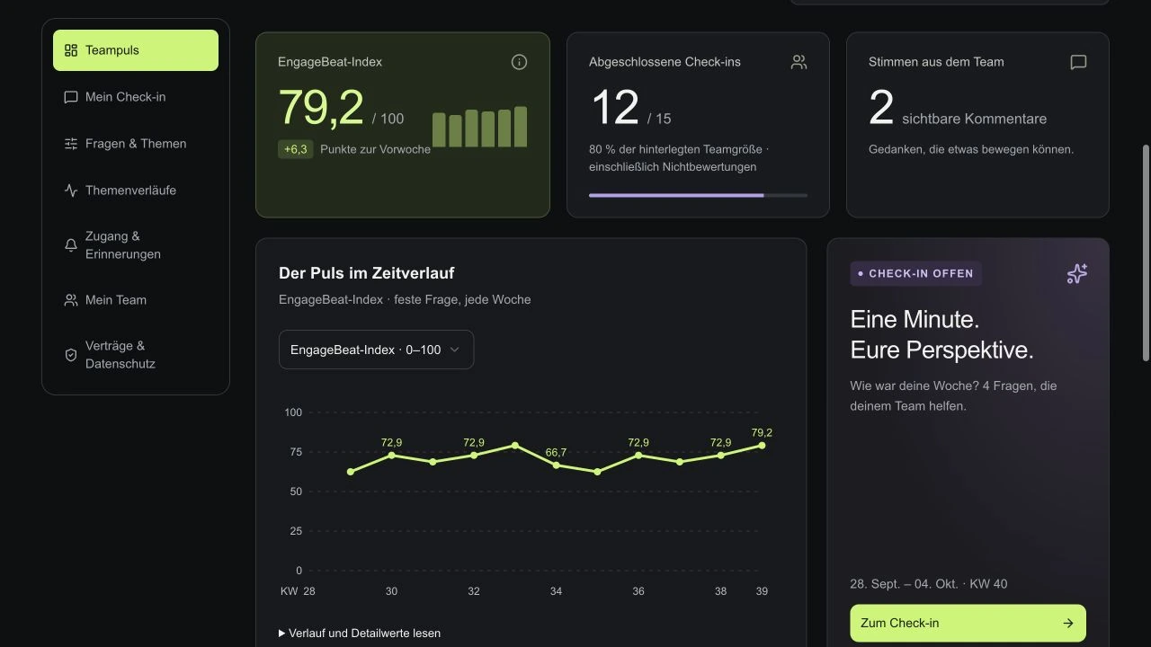Click the people icon beside Mein Team
Image resolution: width=1151 pixels, height=647 pixels.
click(x=71, y=300)
